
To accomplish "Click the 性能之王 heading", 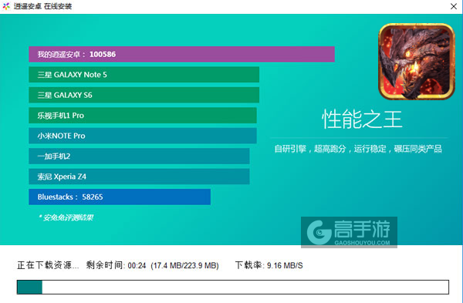I will (x=362, y=120).
